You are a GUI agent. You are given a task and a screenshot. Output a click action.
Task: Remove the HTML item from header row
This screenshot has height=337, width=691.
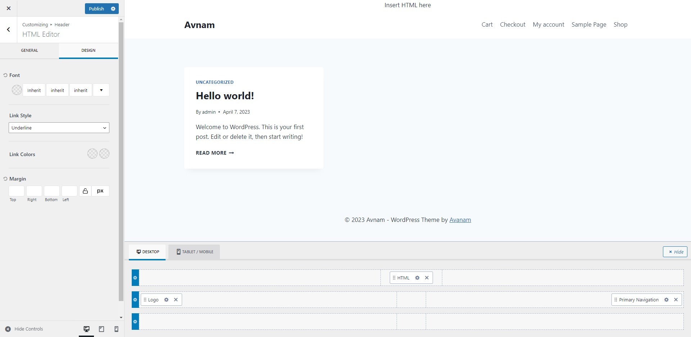tap(427, 278)
